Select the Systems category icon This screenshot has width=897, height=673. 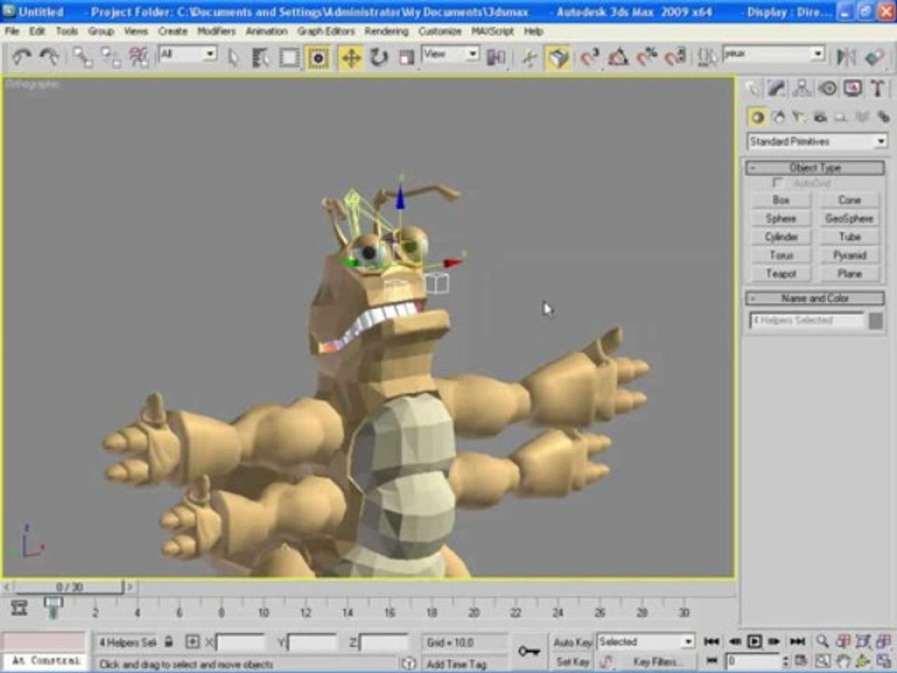[x=883, y=118]
